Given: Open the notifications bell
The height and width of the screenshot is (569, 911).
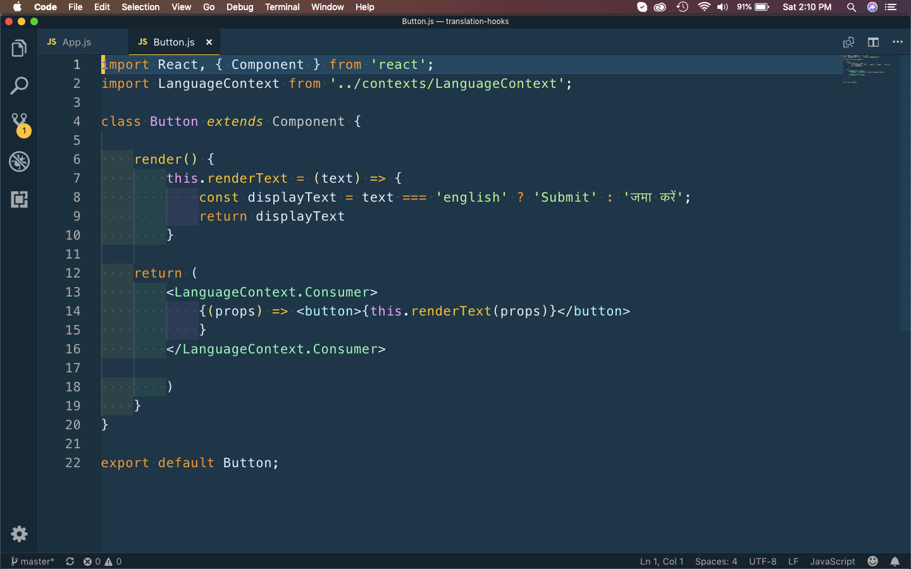Looking at the screenshot, I should click(x=895, y=561).
